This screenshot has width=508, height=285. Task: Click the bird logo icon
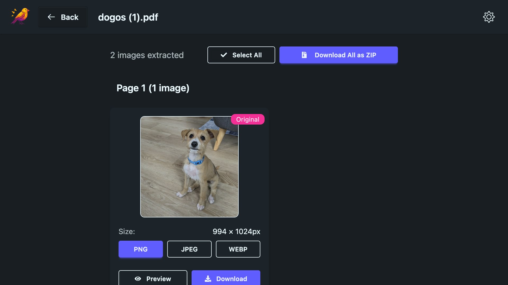pyautogui.click(x=20, y=16)
